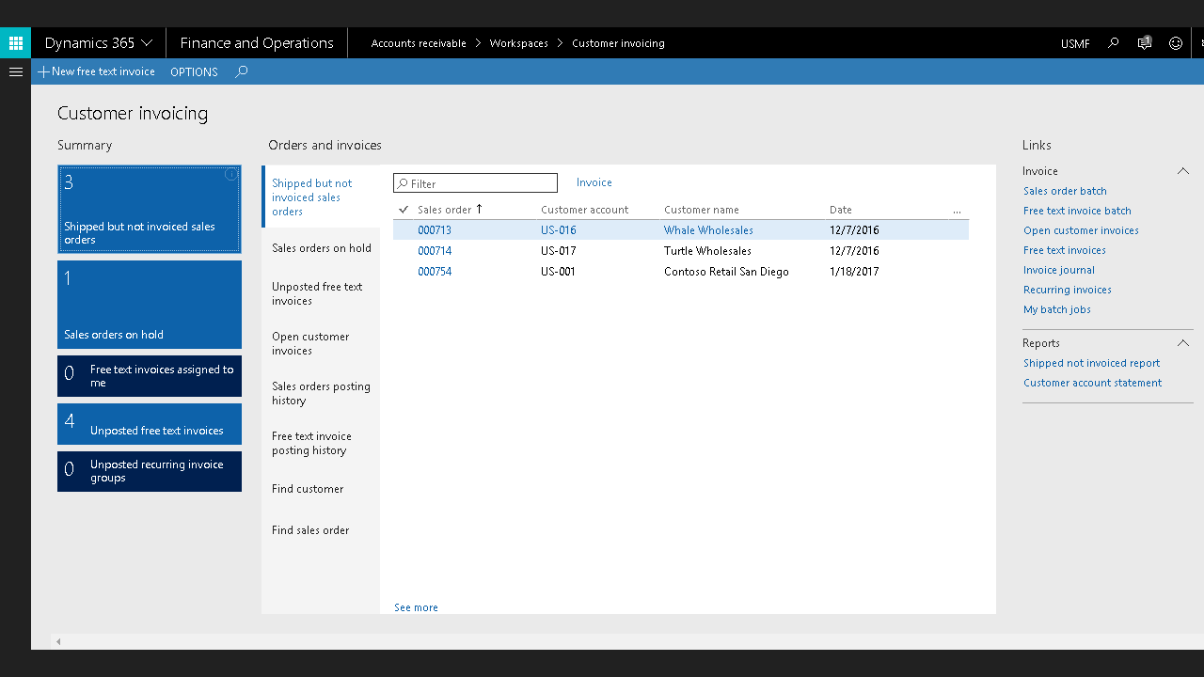The width and height of the screenshot is (1204, 677).
Task: Click the USMF company selector
Action: tap(1075, 43)
